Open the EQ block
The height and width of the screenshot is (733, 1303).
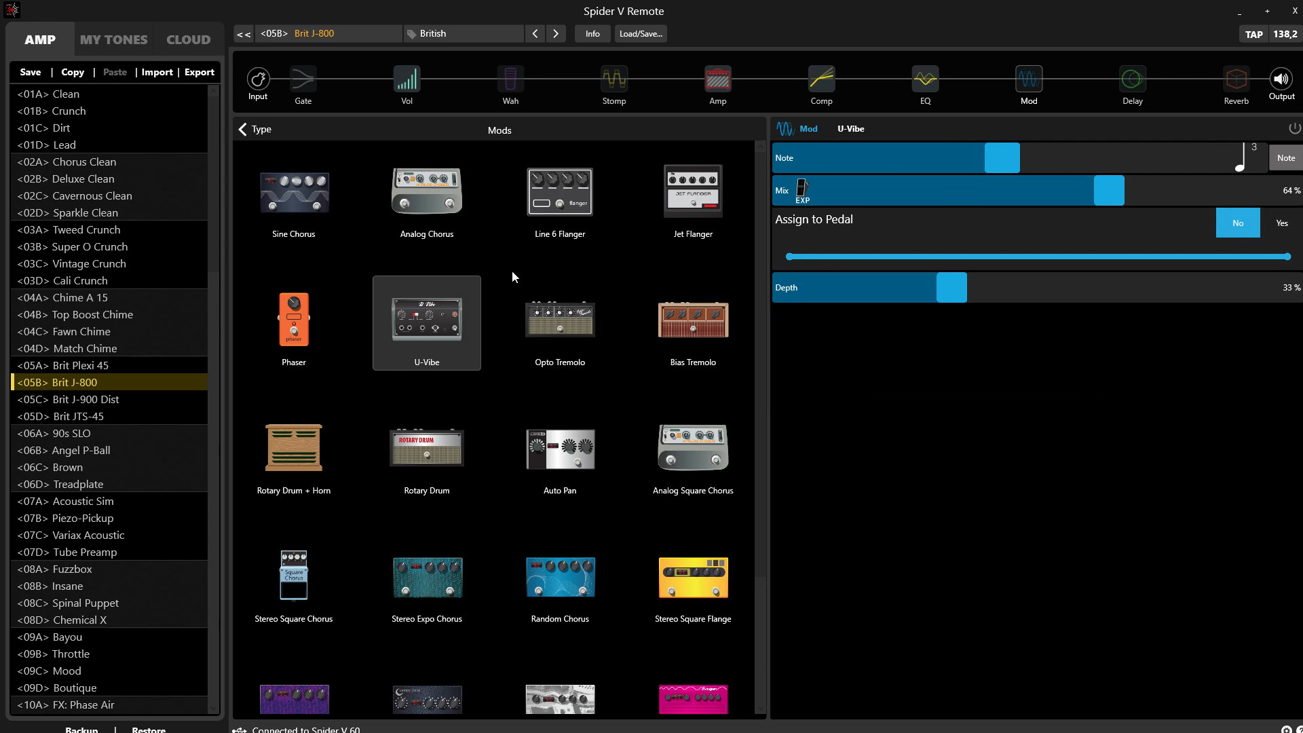point(925,80)
